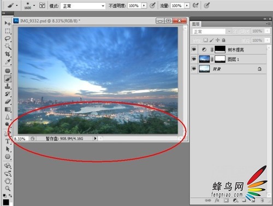Viewport: 273px width, 206px height.
Task: Select the Quick Selection wand tool
Action: [x=8, y=46]
